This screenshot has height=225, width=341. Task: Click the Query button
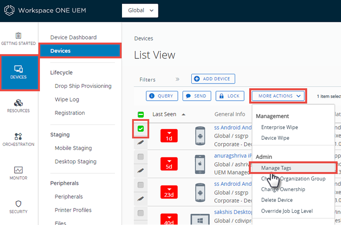(162, 96)
